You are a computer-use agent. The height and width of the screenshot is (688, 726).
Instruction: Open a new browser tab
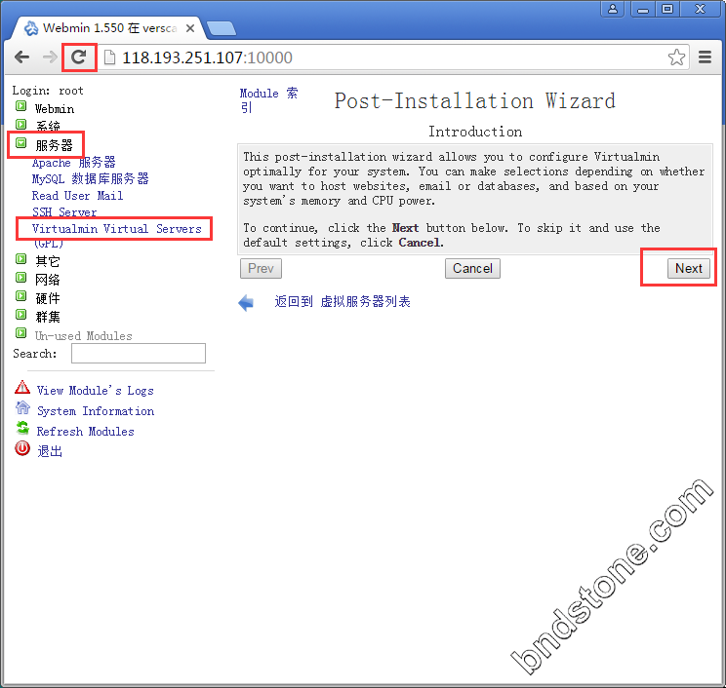[x=222, y=28]
